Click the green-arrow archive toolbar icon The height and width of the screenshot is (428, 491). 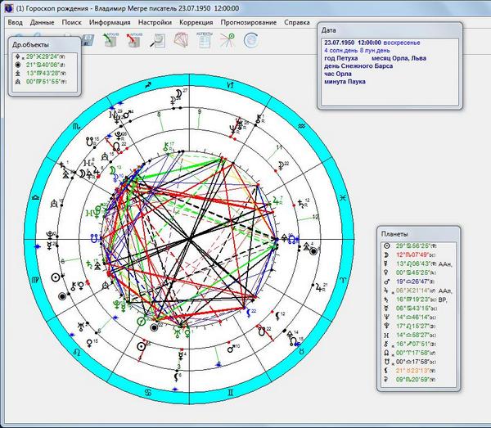(x=110, y=40)
